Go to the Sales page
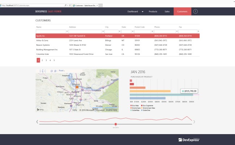Viewport: 235px width, 145px height. pos(167,12)
